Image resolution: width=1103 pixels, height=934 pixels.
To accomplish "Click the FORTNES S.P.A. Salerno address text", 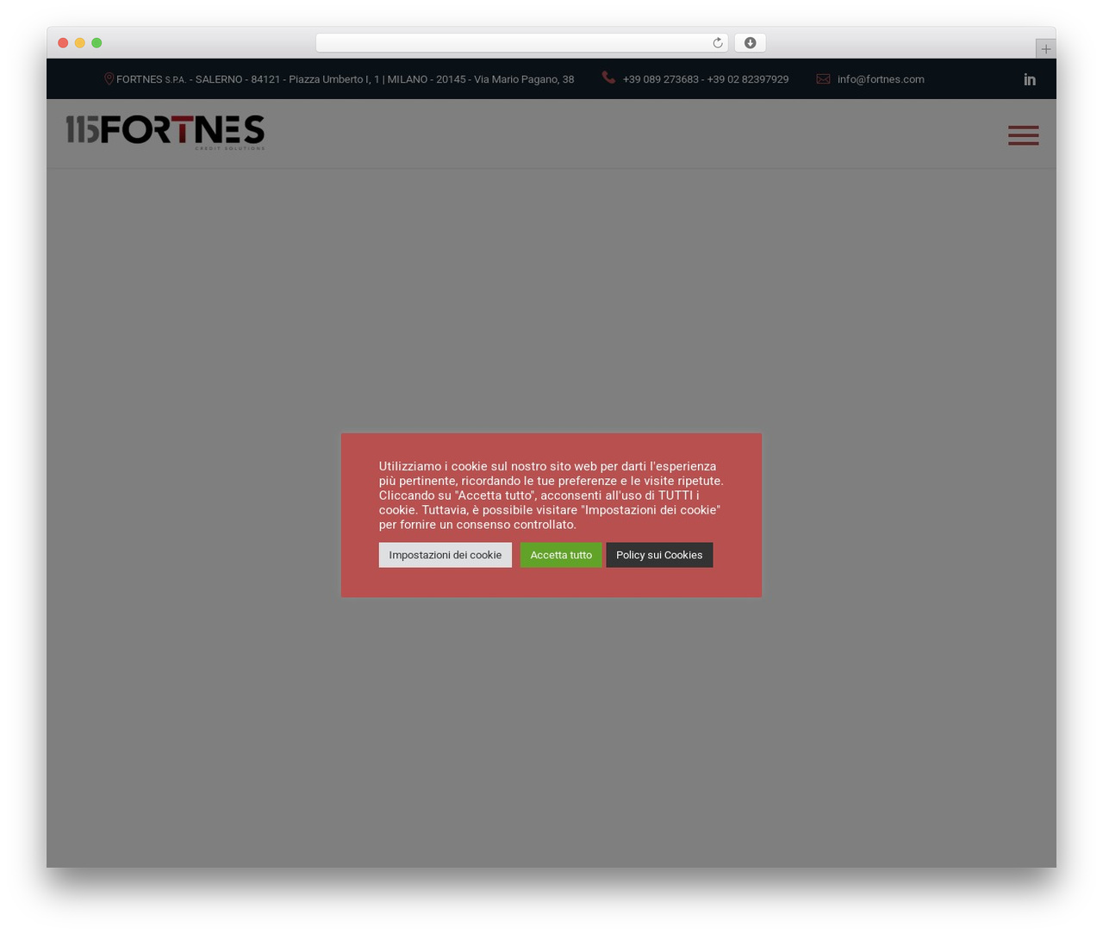I will 345,79.
